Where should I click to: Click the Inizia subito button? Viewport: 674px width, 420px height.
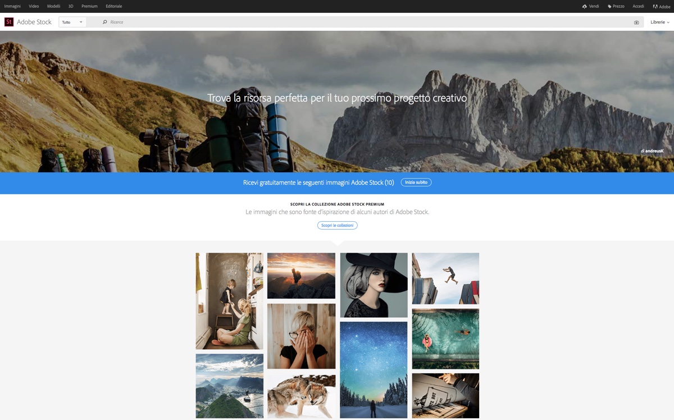pos(416,182)
